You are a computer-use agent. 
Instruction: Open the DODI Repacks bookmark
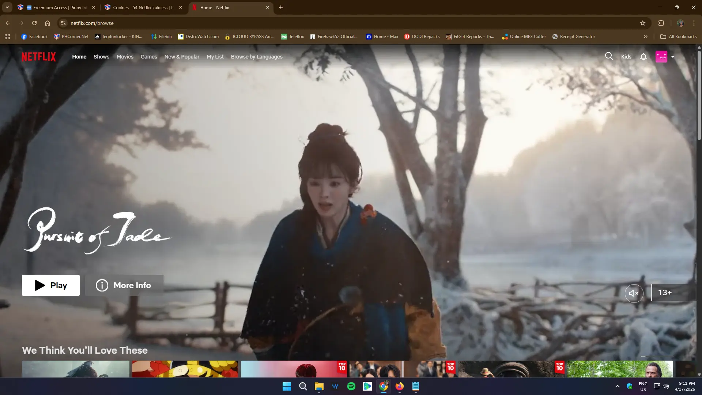pos(422,37)
